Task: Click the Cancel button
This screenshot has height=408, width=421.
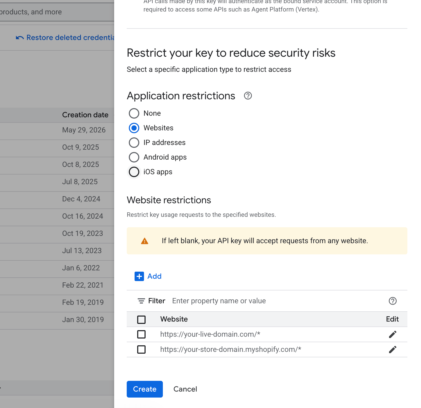Action: click(x=185, y=389)
